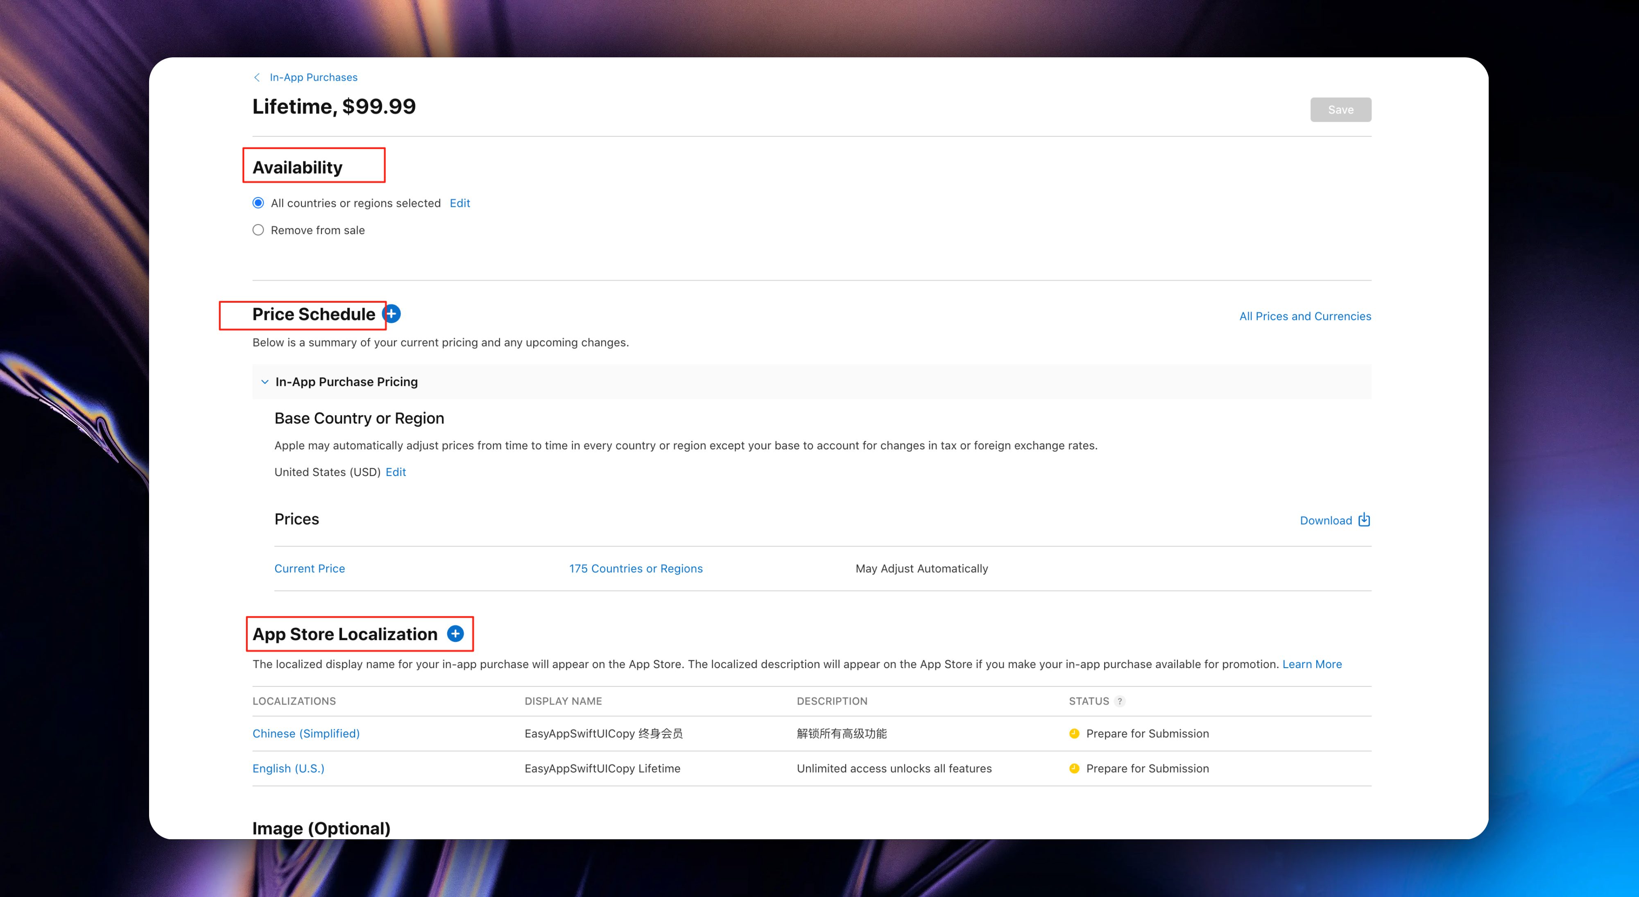Viewport: 1639px width, 897px height.
Task: Open the Chinese (Simplified) localization
Action: click(x=306, y=734)
